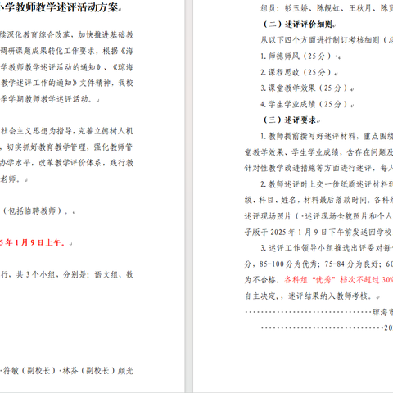Click line '教学述评工作的通知》文件精神，我校'
The width and height of the screenshot is (393, 393).
coord(66,83)
